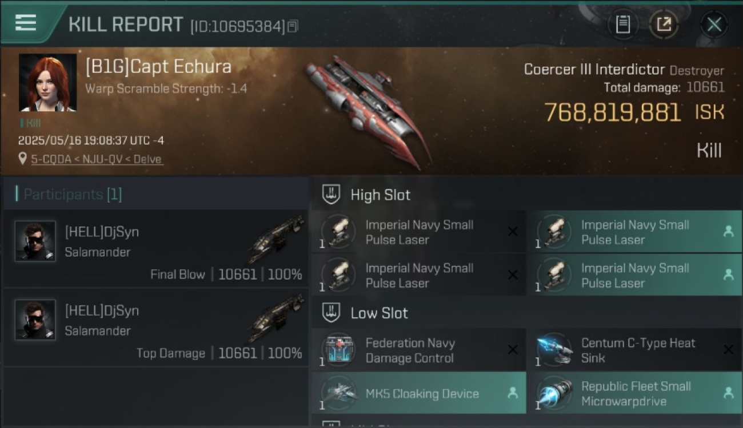743x428 pixels.
Task: Select Republic Fleet Small Microwarpdrive module
Action: click(x=634, y=393)
